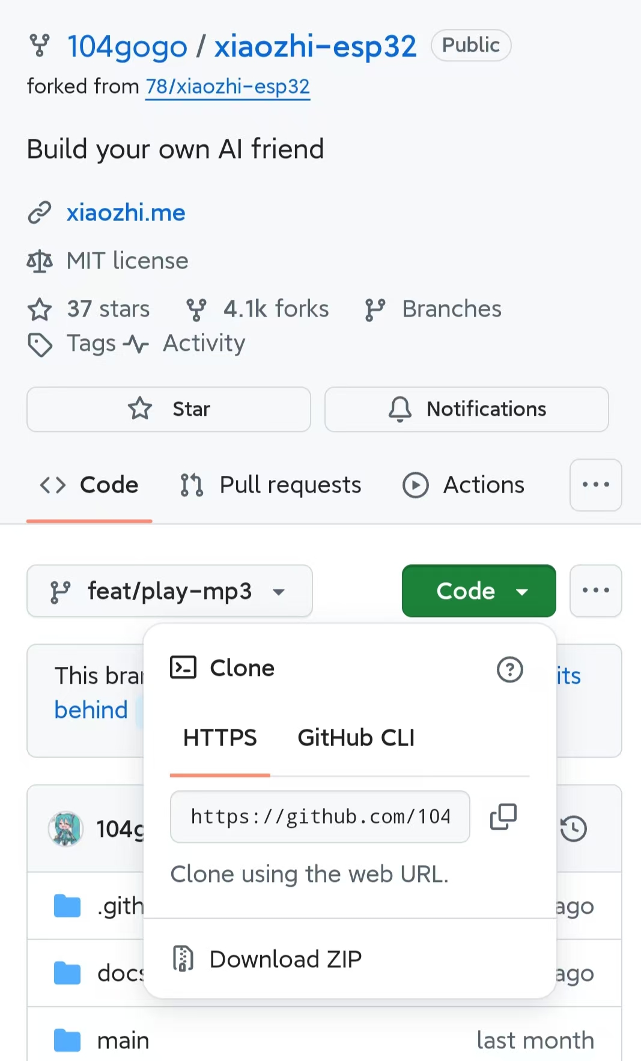Viewport: 641px width, 1061px height.
Task: Click the Clone help question mark icon
Action: pyautogui.click(x=509, y=669)
